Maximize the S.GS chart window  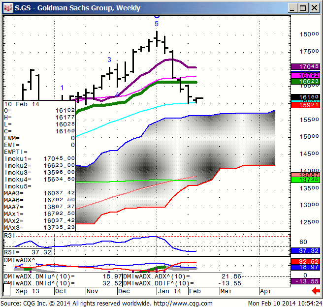coord(303,8)
